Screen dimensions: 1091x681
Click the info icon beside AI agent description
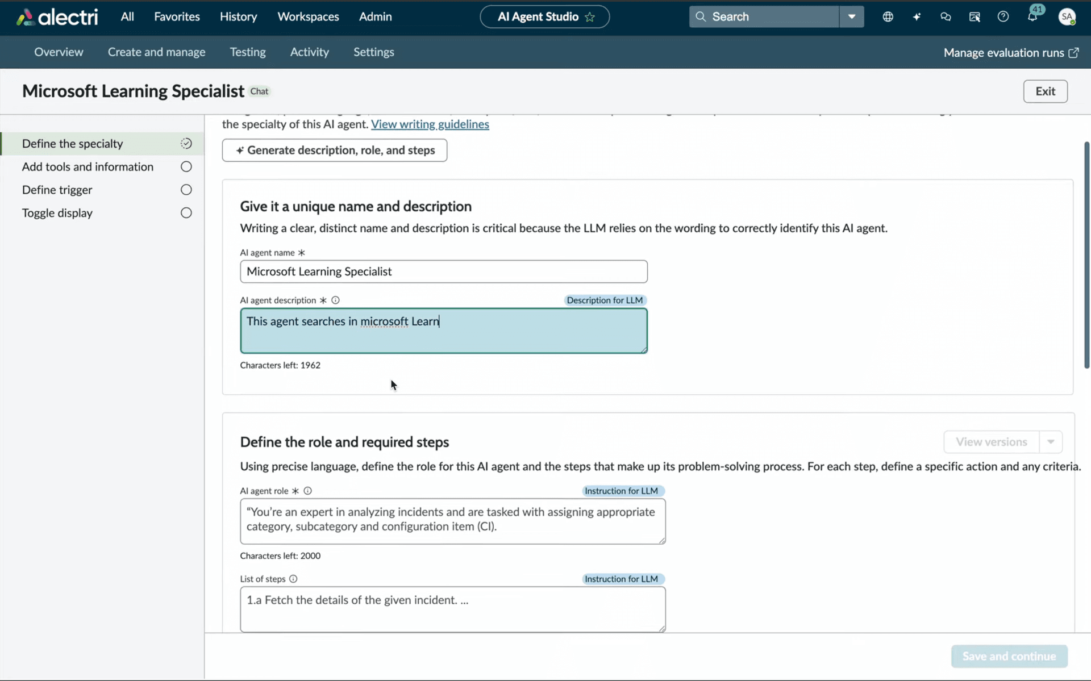335,300
